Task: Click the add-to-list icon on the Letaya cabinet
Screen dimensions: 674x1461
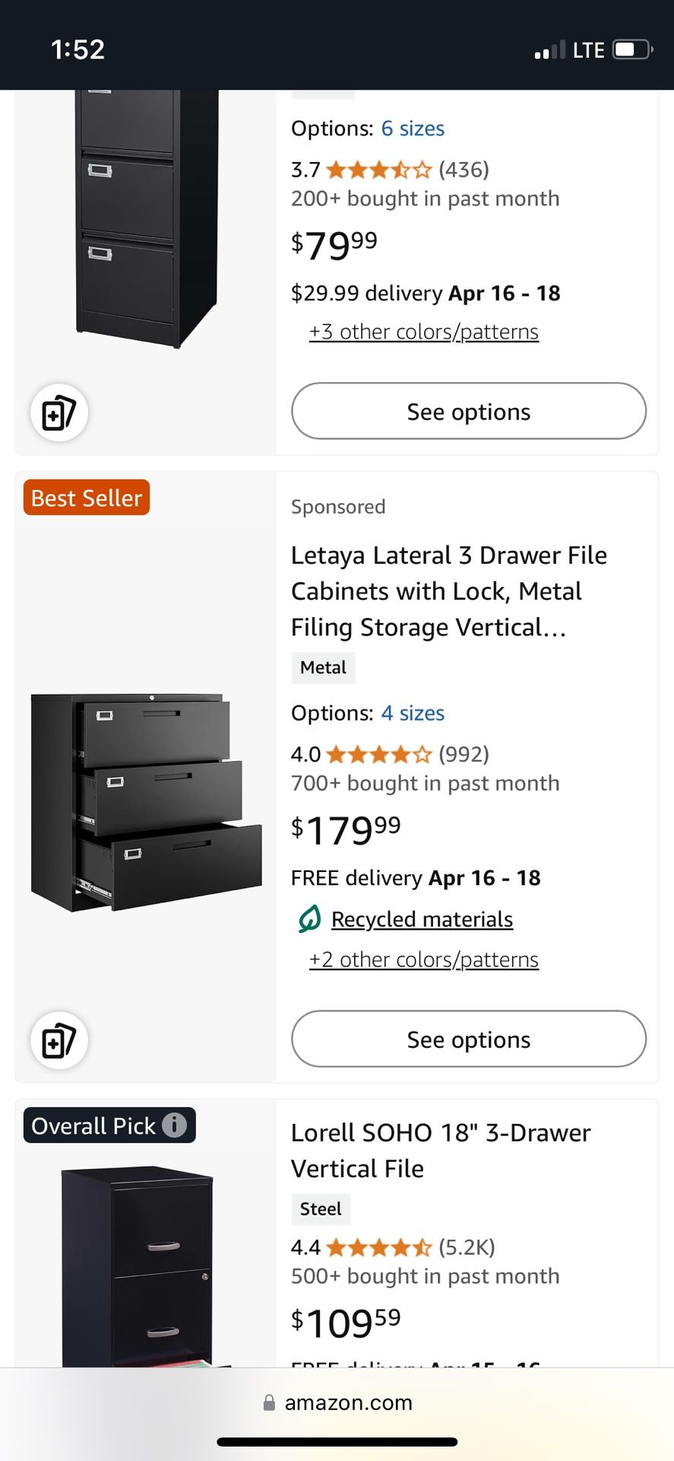Action: (59, 1040)
